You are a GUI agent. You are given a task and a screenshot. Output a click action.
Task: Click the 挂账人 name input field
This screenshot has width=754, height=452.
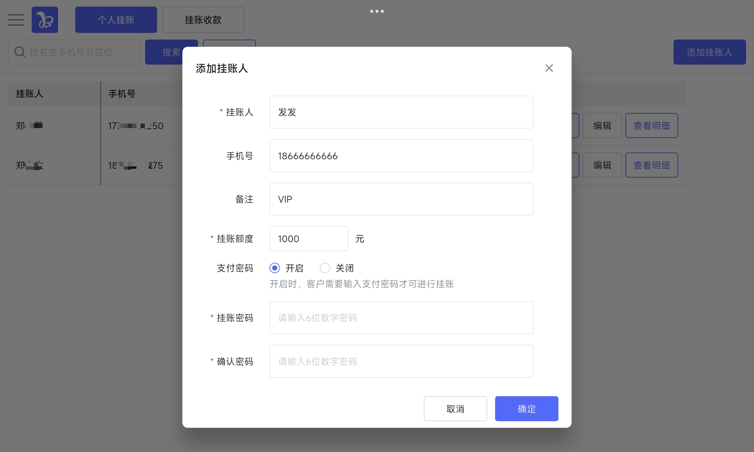pyautogui.click(x=401, y=112)
